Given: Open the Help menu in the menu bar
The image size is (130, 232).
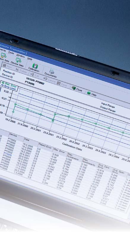Looking at the screenshot, I should point(30,59).
